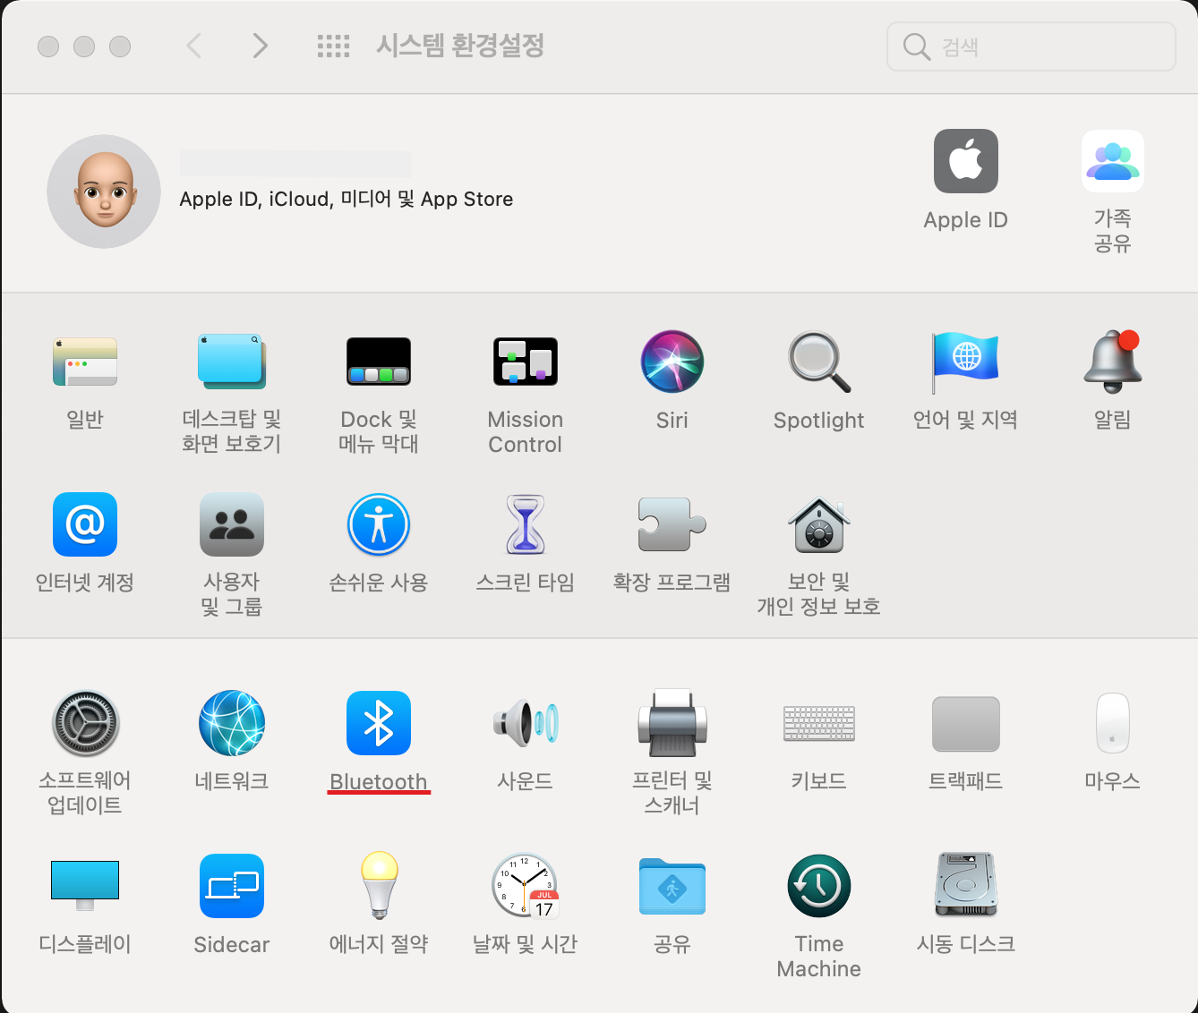Open Bluetooth preferences icon
Image resolution: width=1198 pixels, height=1013 pixels.
[x=379, y=723]
